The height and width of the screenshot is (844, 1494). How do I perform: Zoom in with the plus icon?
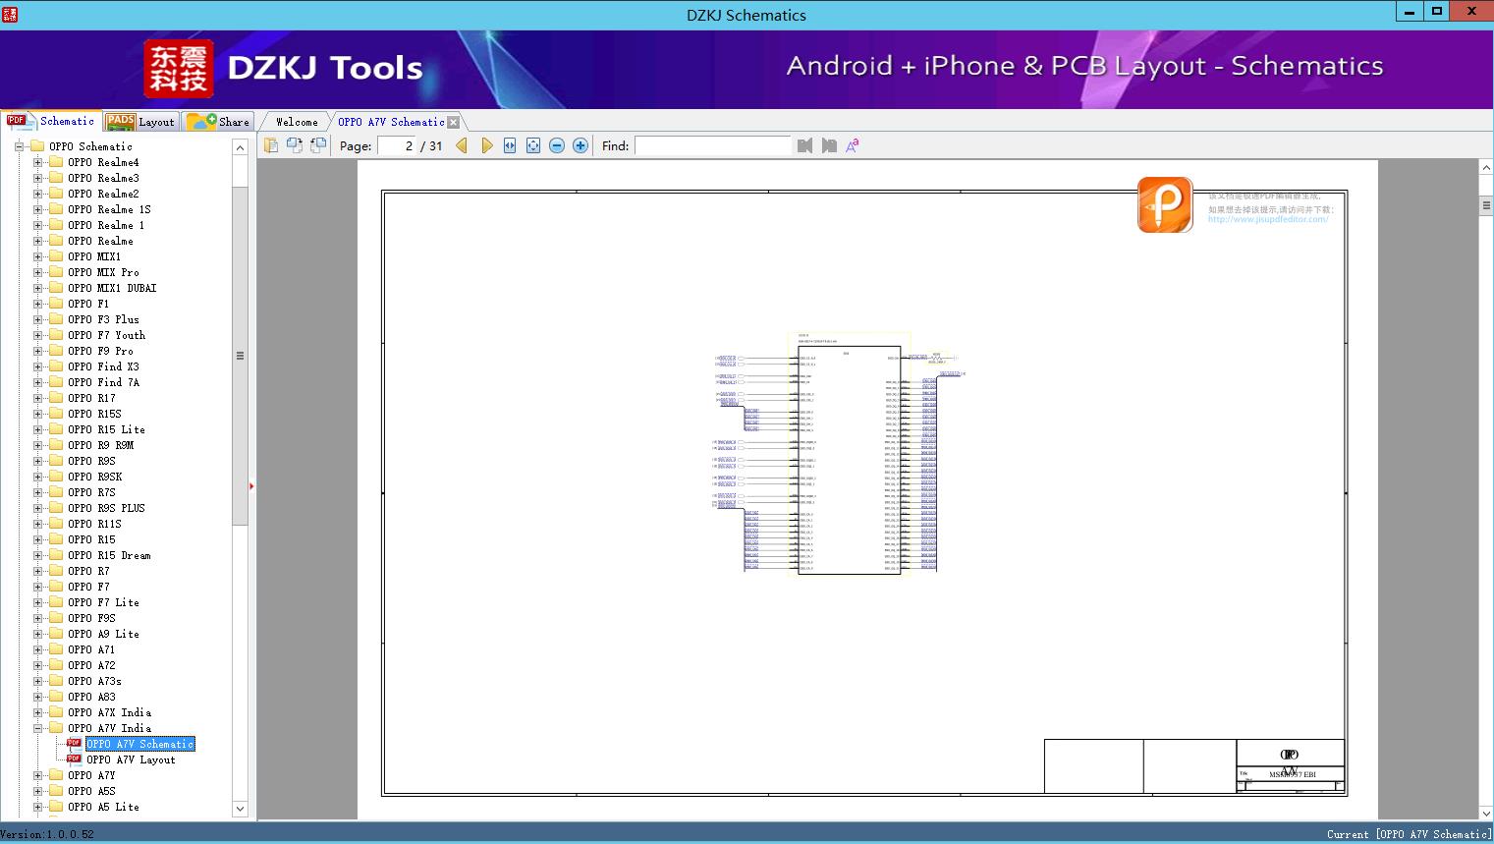(x=581, y=145)
